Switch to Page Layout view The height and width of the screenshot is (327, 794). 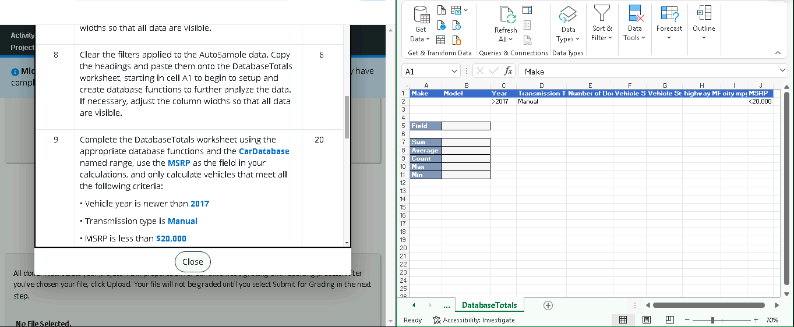pos(646,320)
